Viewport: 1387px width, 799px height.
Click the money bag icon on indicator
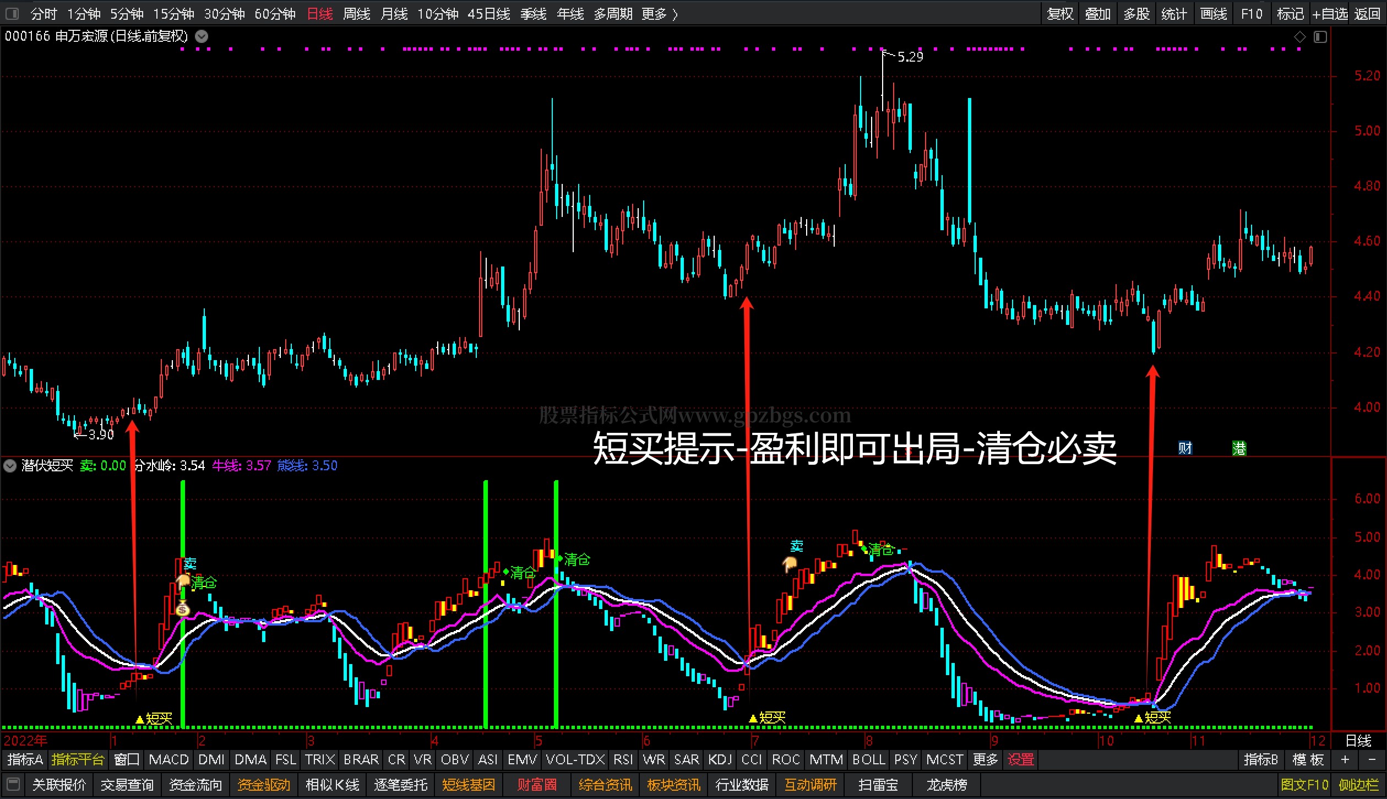coord(183,608)
